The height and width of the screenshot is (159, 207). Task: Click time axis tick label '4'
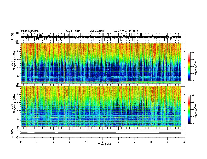click(86, 142)
